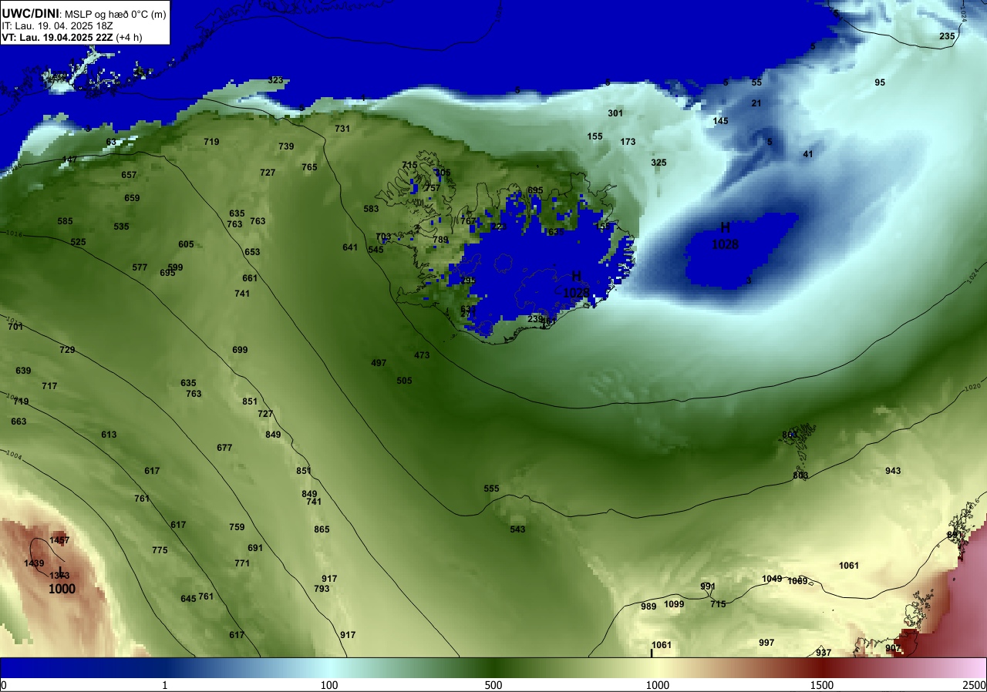The image size is (987, 692).
Task: Click the height value 543
Action: (517, 529)
